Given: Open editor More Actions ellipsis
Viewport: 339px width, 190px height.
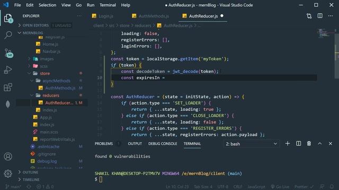Looking at the screenshot, I should click(331, 16).
